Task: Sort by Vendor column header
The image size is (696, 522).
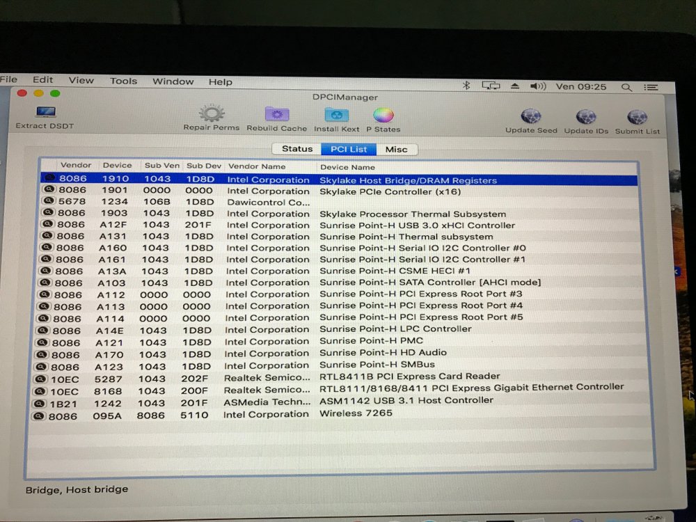Action: 76,165
